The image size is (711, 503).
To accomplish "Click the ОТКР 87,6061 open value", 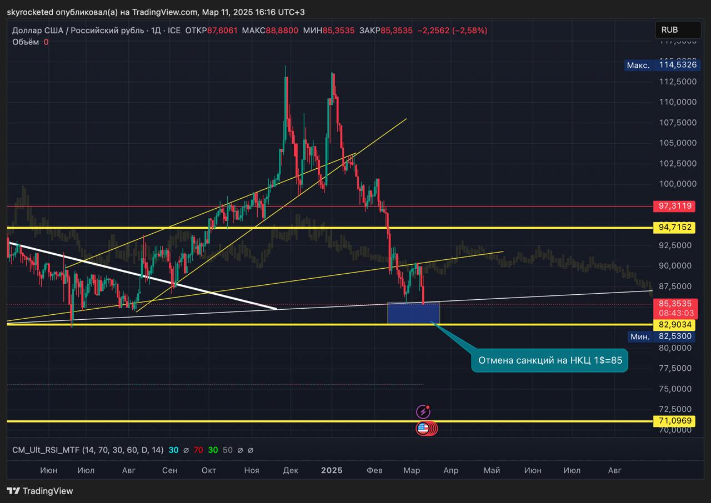I will click(212, 31).
